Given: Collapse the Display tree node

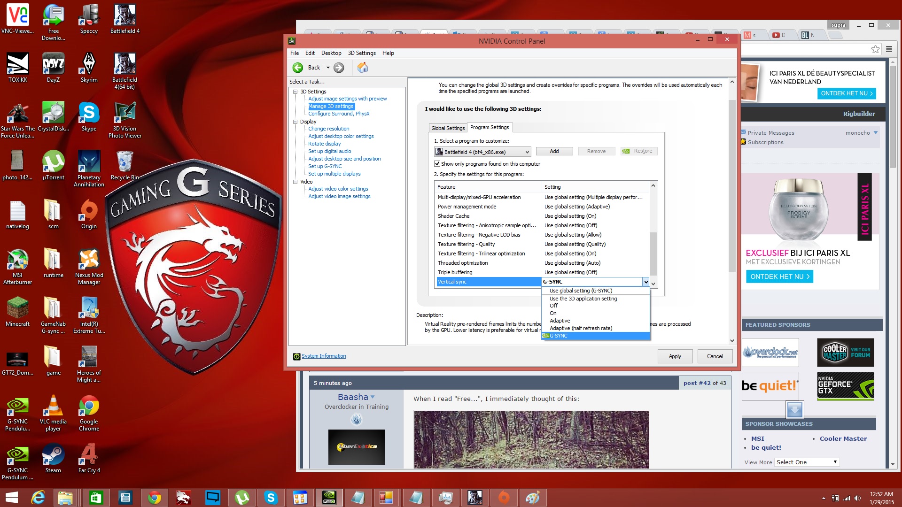Looking at the screenshot, I should click(x=295, y=122).
